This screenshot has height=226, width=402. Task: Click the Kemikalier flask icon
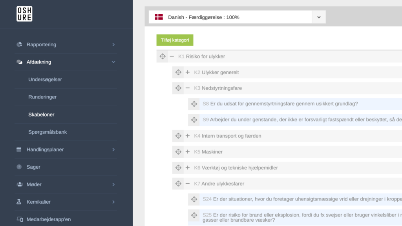[x=19, y=202]
